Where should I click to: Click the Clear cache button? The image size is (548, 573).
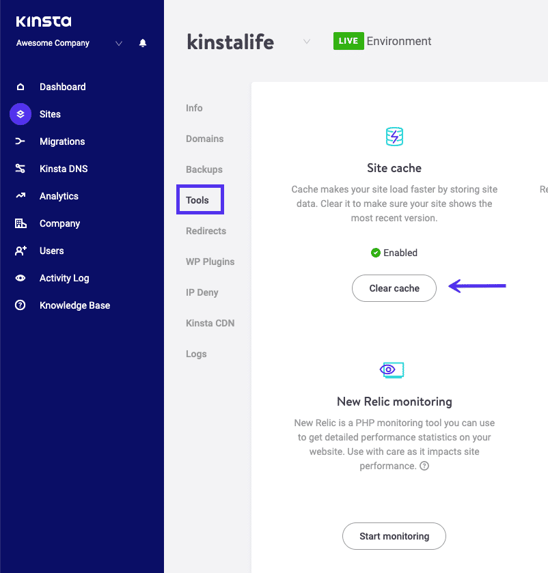click(394, 288)
